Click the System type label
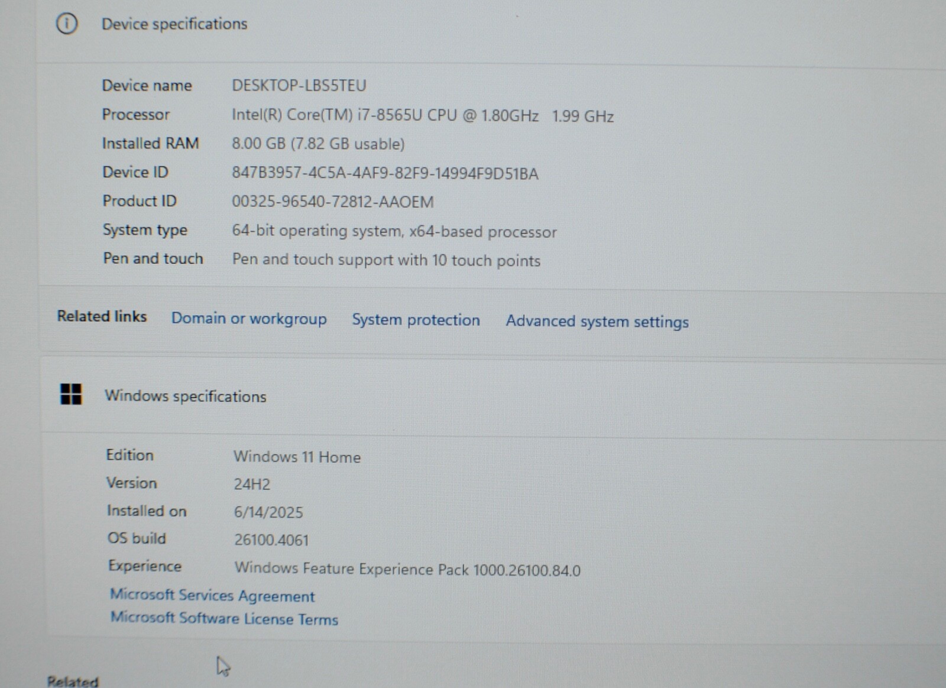Viewport: 946px width, 688px height. (145, 230)
